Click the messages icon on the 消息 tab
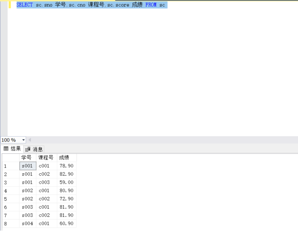 click(28, 149)
